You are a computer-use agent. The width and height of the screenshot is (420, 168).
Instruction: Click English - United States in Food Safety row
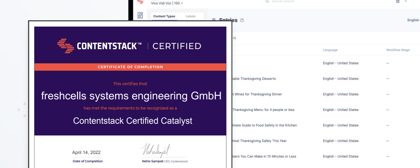pyautogui.click(x=341, y=125)
